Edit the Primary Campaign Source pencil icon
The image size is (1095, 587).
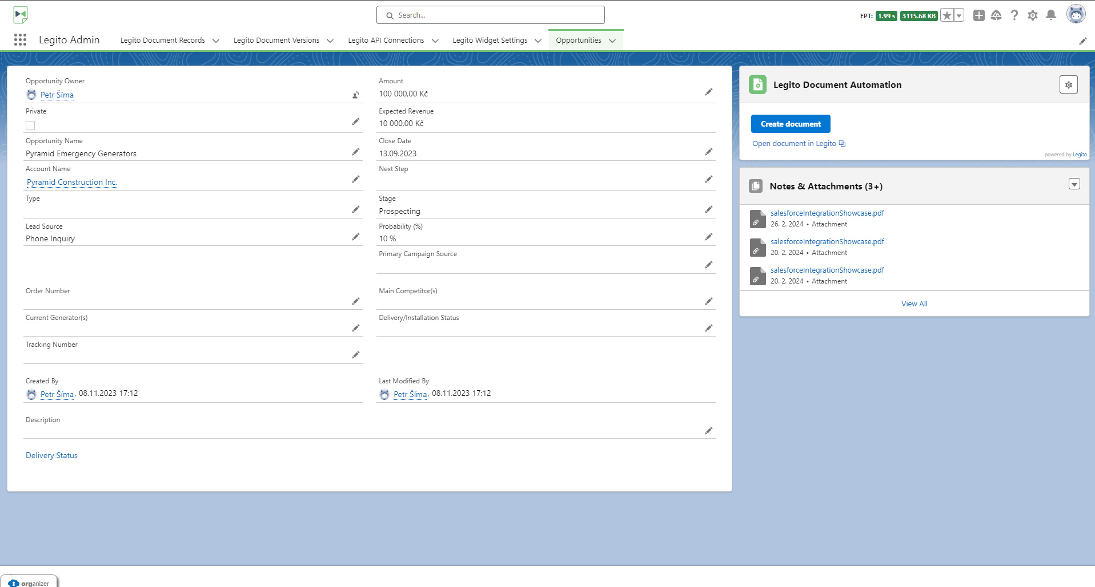coord(708,265)
